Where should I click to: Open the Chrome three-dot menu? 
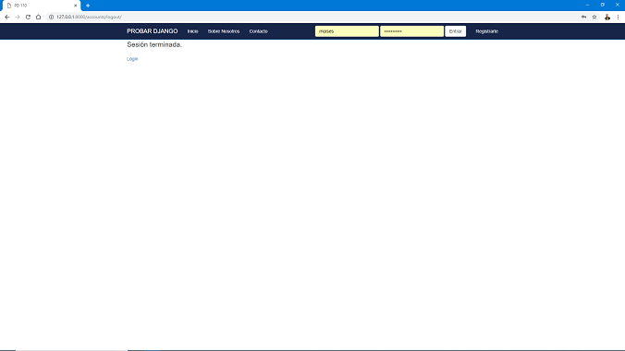point(618,18)
